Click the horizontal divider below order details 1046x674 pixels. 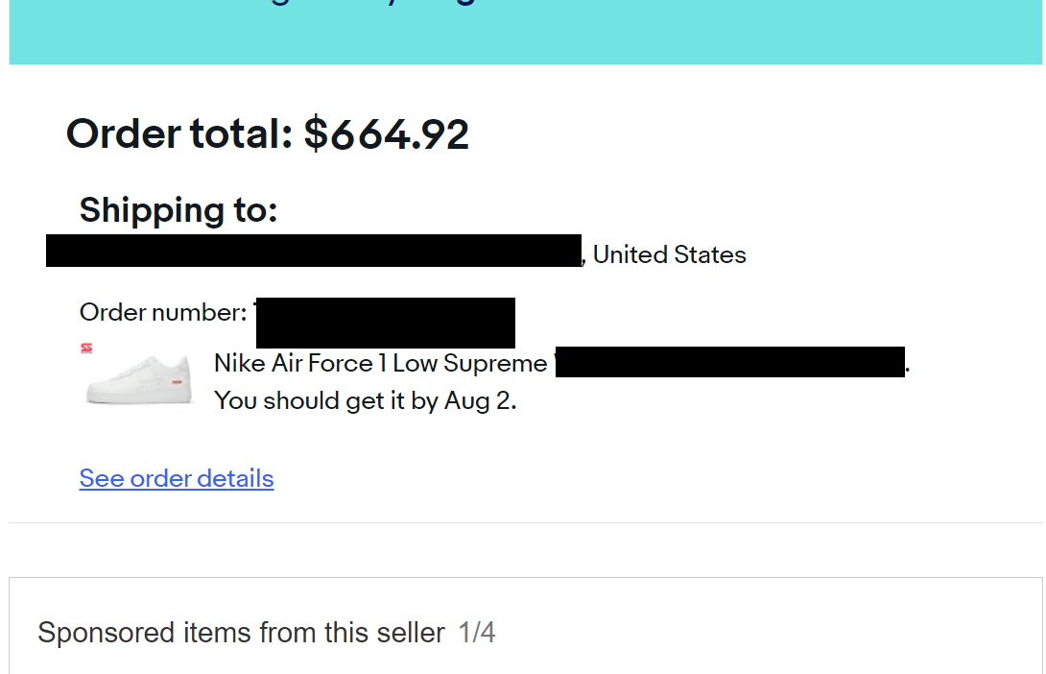tap(526, 522)
